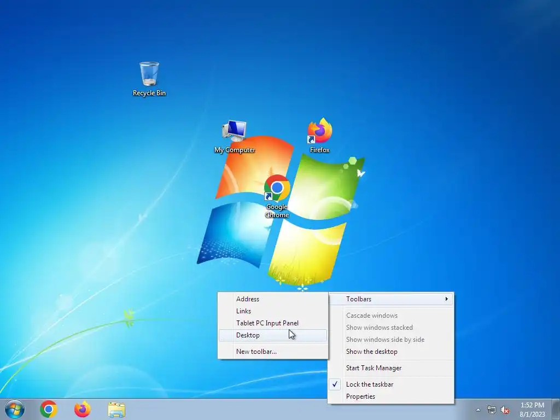The width and height of the screenshot is (560, 420).
Task: Click the muted volume tray icon
Action: coord(504,410)
